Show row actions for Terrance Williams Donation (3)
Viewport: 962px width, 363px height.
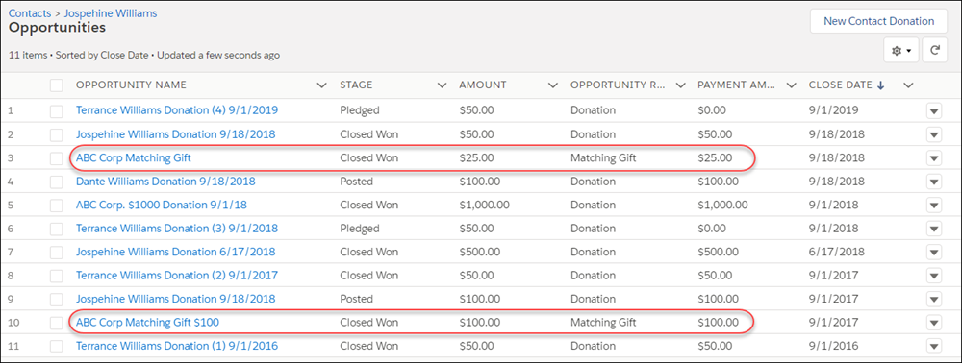[x=934, y=229]
